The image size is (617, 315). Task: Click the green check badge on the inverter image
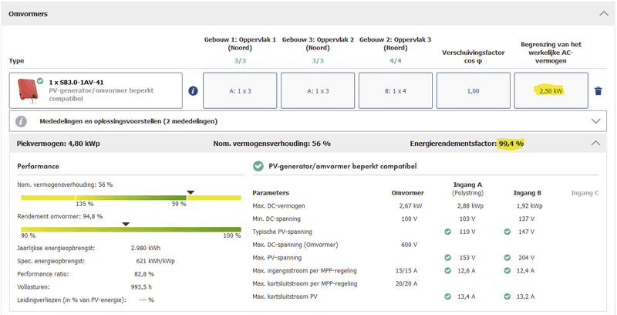point(40,80)
